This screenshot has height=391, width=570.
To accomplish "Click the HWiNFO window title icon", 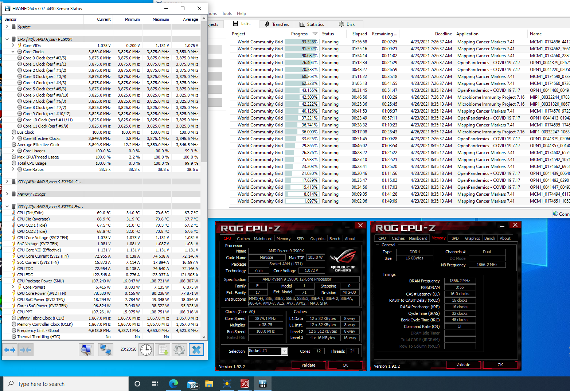I will pyautogui.click(x=8, y=8).
